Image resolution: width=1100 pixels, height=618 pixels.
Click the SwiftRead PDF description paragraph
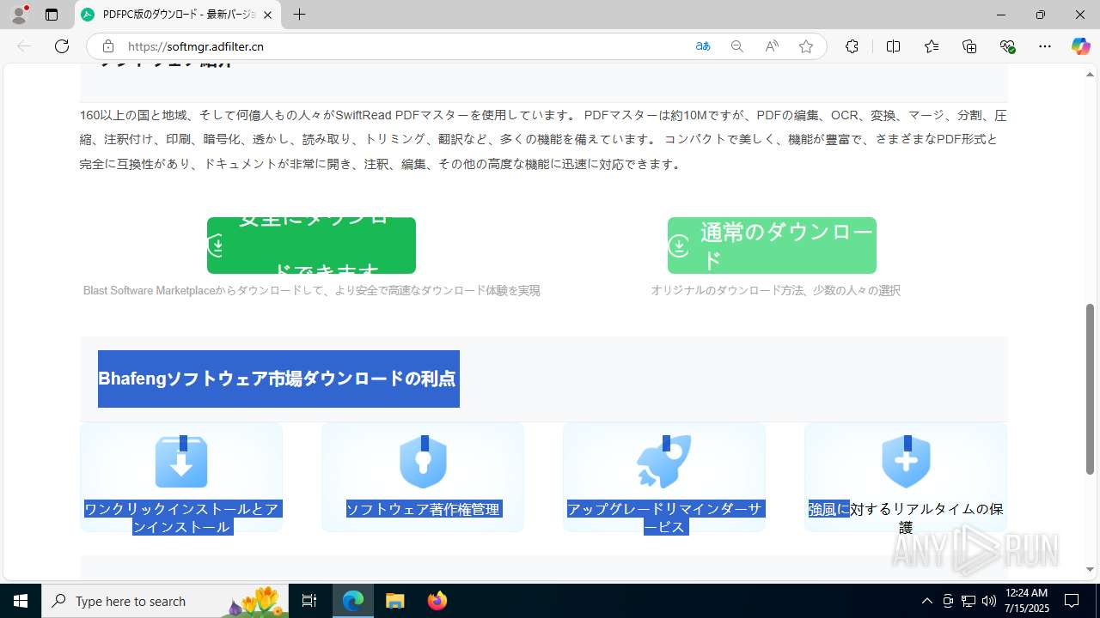pos(543,139)
